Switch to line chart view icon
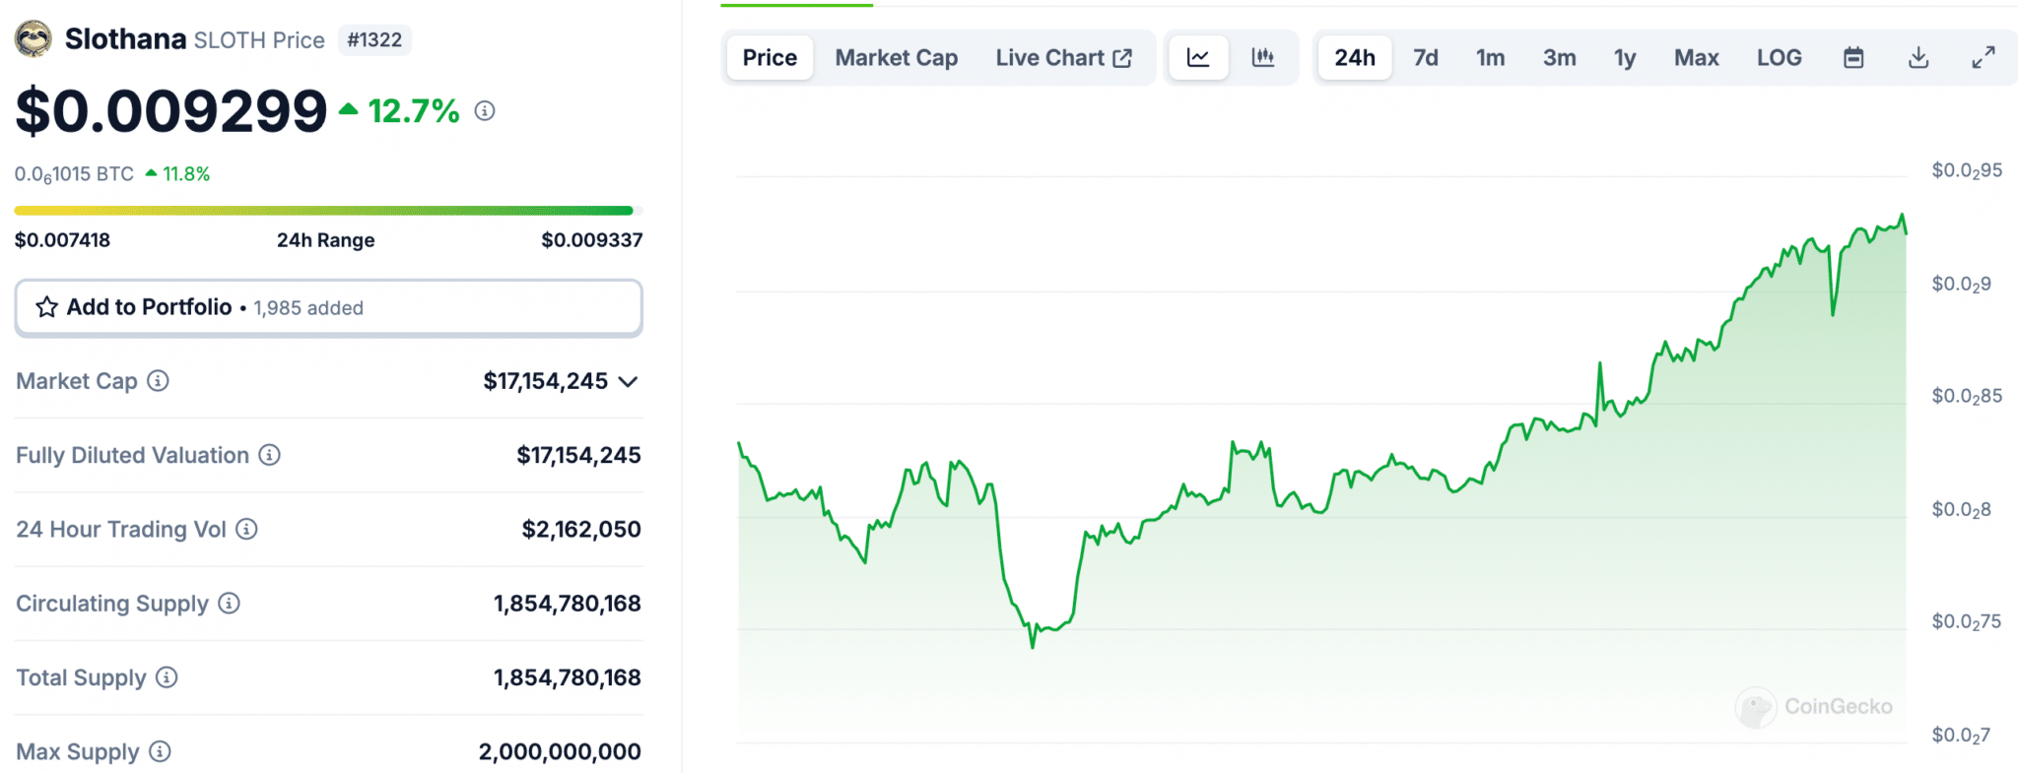This screenshot has width=2018, height=773. (x=1198, y=58)
